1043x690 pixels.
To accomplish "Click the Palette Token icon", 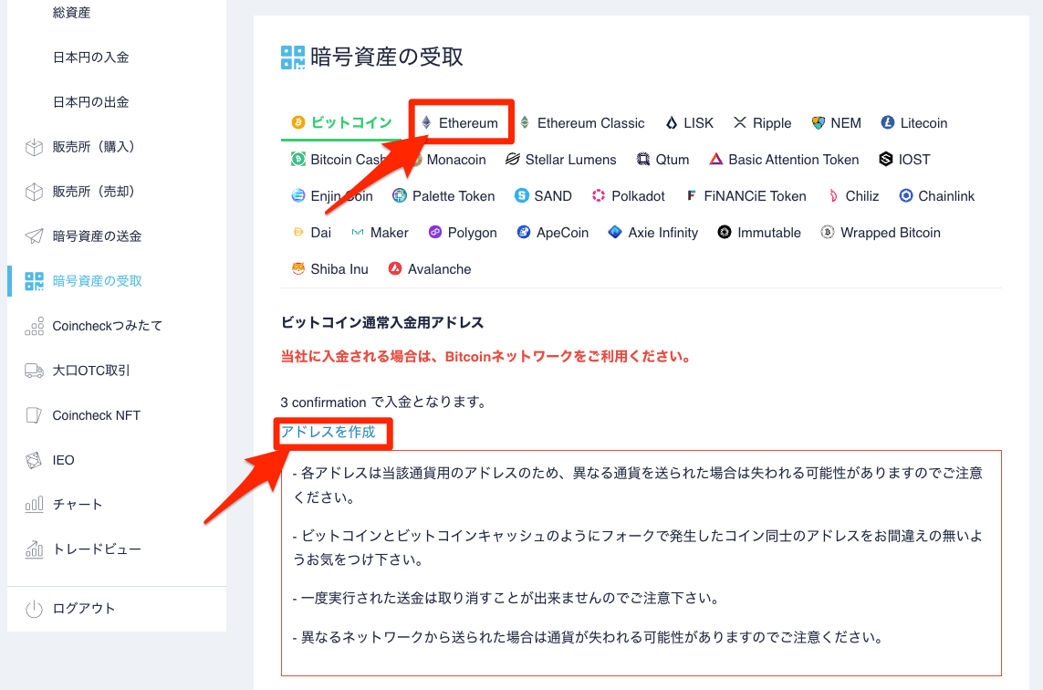I will pos(399,195).
